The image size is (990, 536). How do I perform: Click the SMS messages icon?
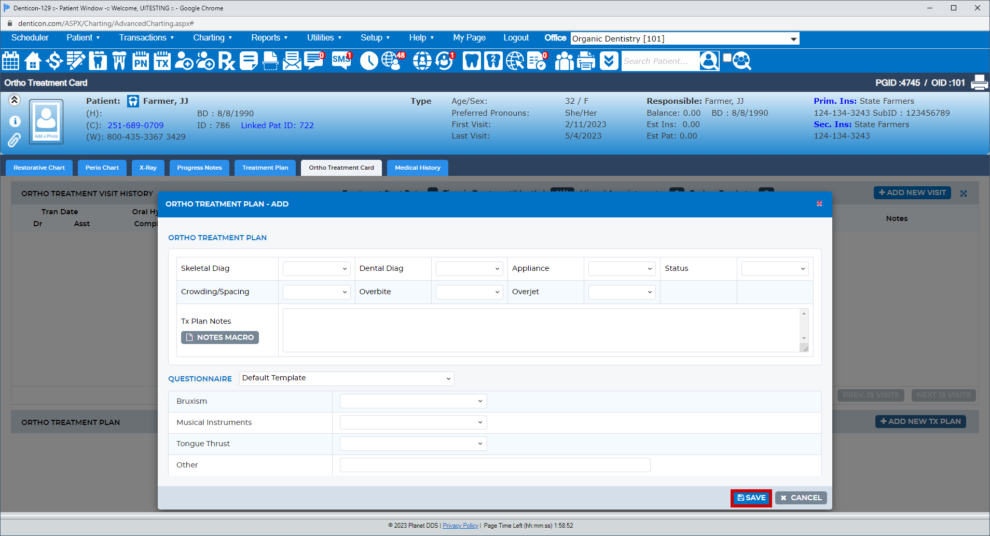tap(341, 61)
